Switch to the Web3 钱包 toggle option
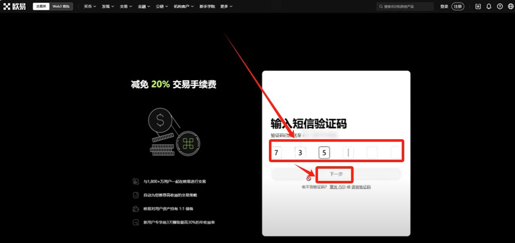Image resolution: width=515 pixels, height=243 pixels. pyautogui.click(x=61, y=7)
